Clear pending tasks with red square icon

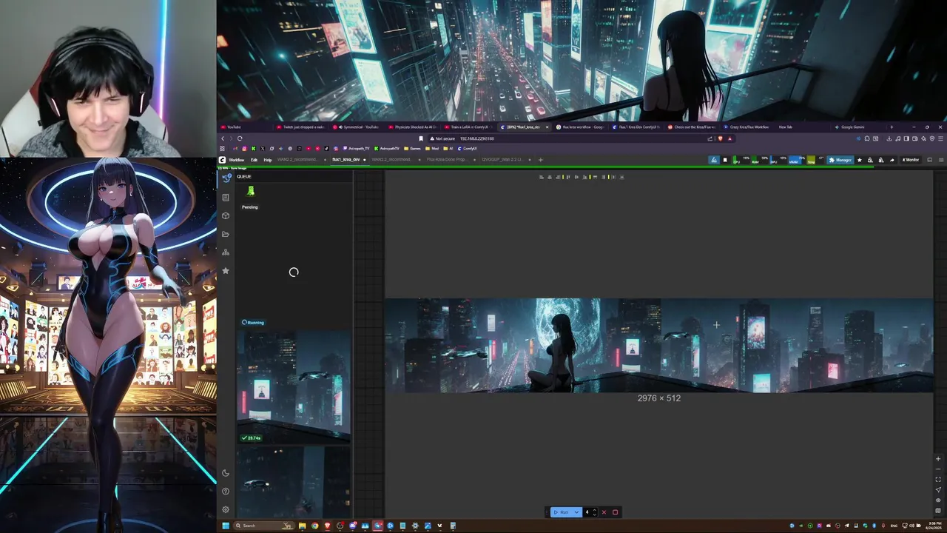[x=615, y=512]
